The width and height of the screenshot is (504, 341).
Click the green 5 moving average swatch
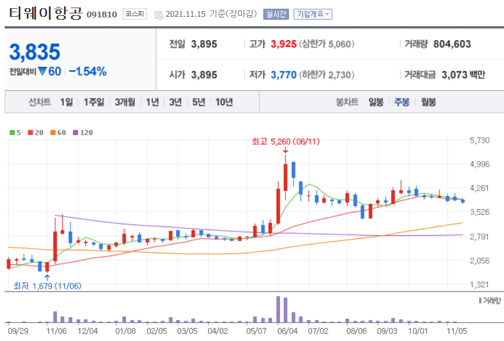pos(12,132)
